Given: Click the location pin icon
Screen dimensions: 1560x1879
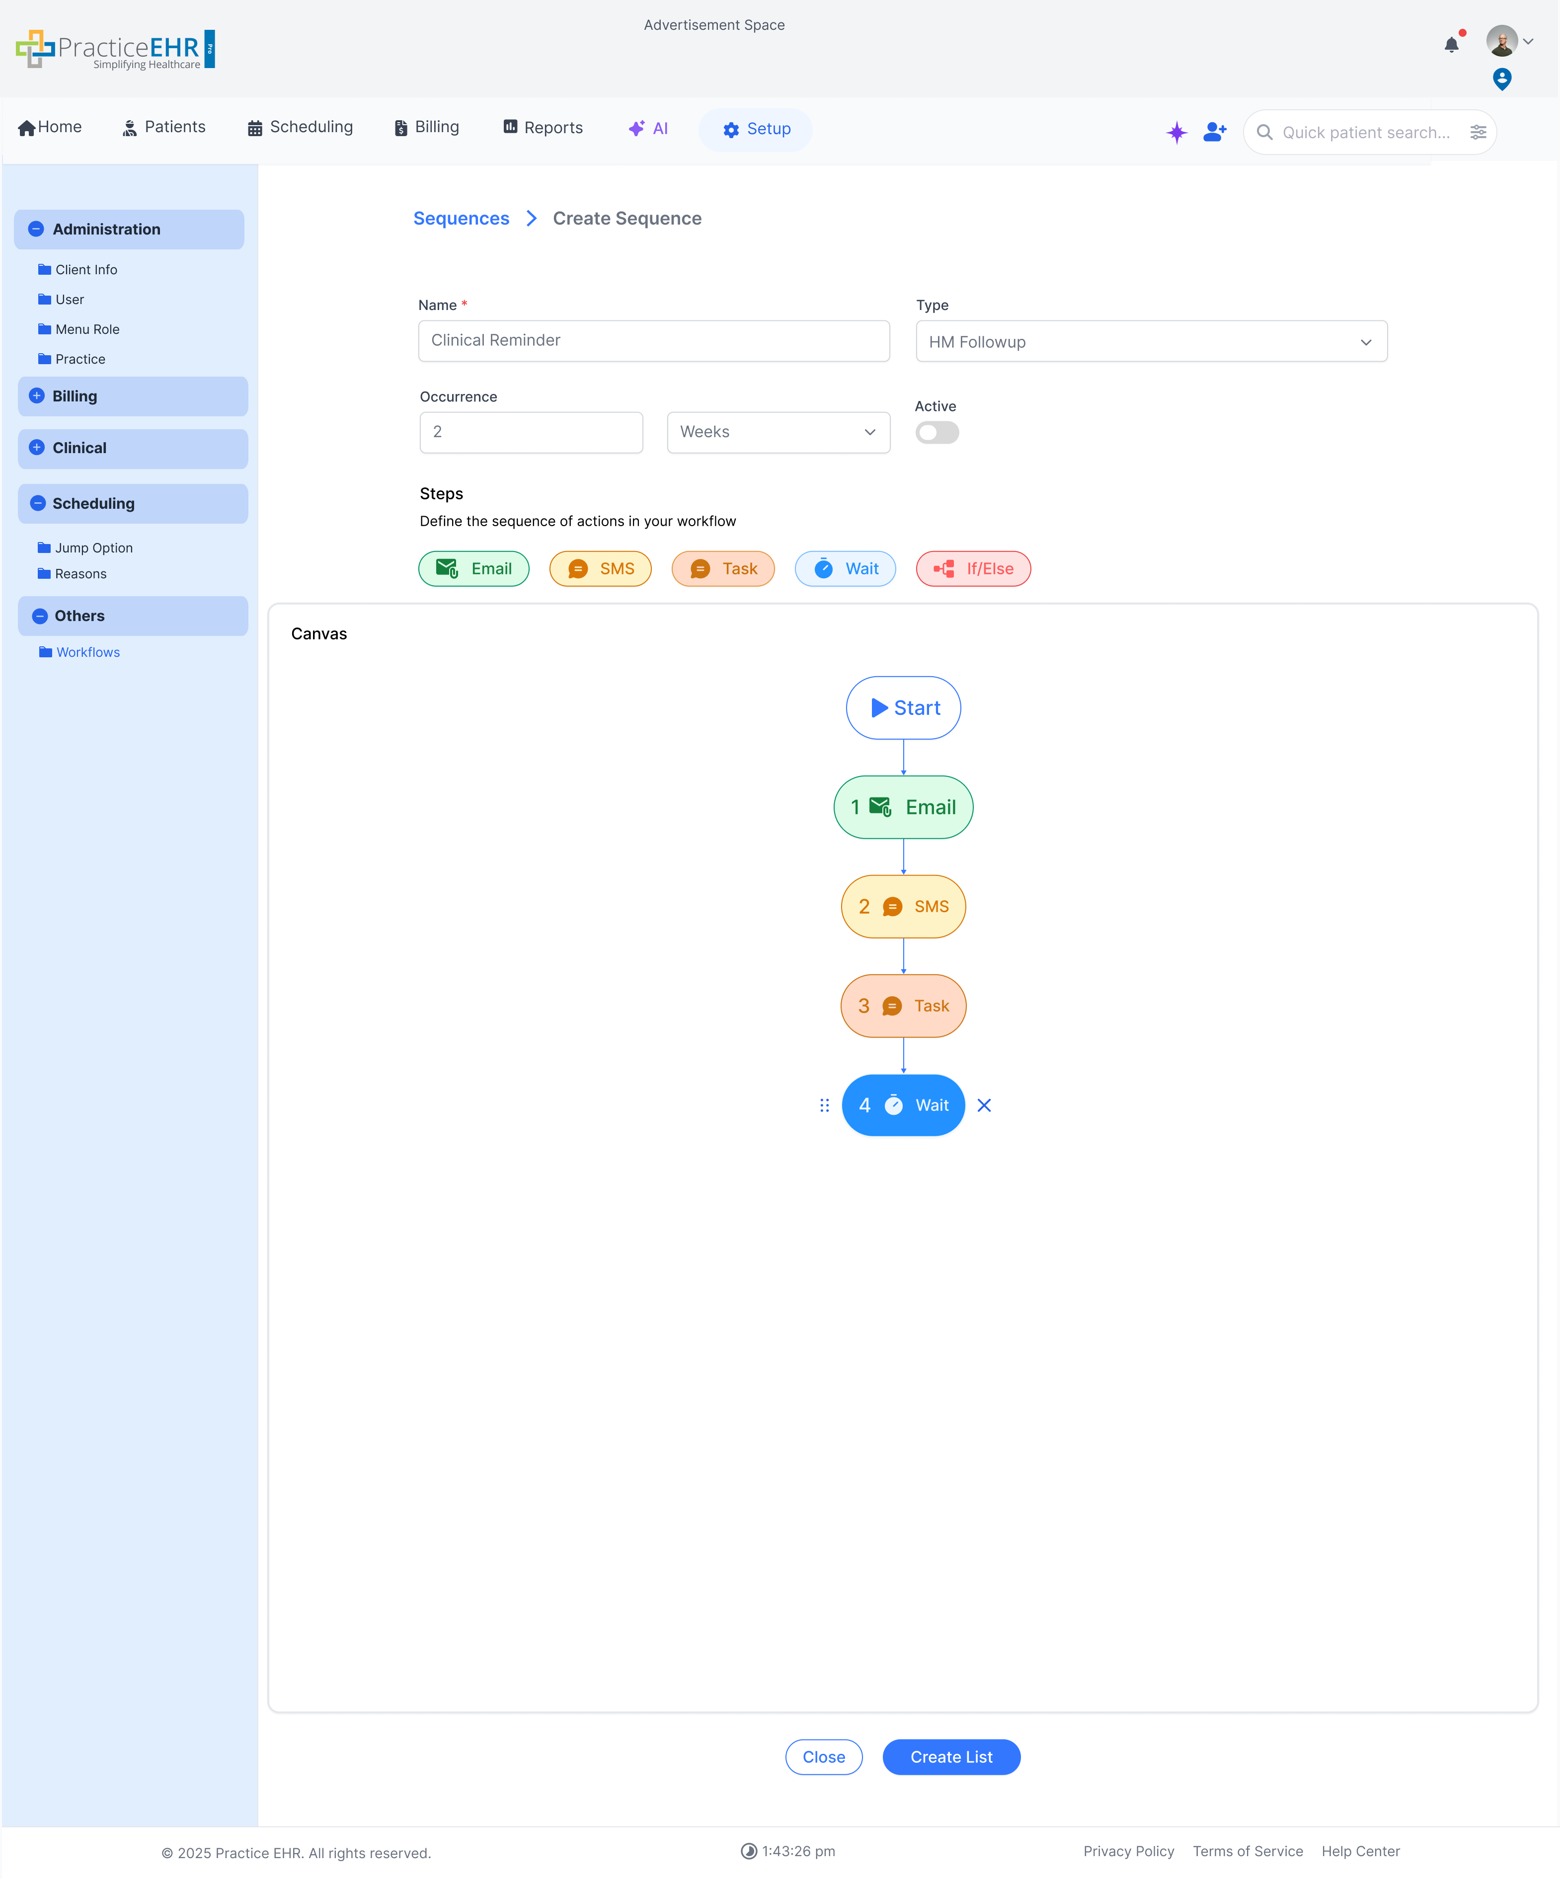Looking at the screenshot, I should [1502, 79].
